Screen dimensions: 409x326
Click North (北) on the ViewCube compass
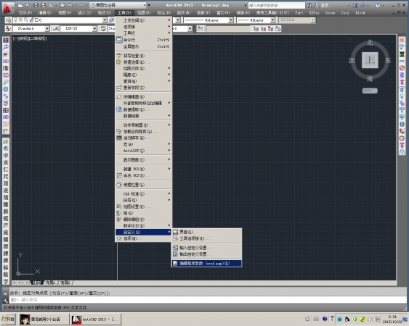370,43
